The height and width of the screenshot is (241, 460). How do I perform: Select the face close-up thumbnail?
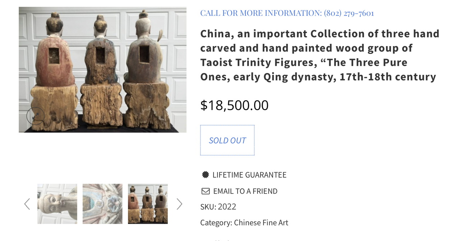[57, 204]
